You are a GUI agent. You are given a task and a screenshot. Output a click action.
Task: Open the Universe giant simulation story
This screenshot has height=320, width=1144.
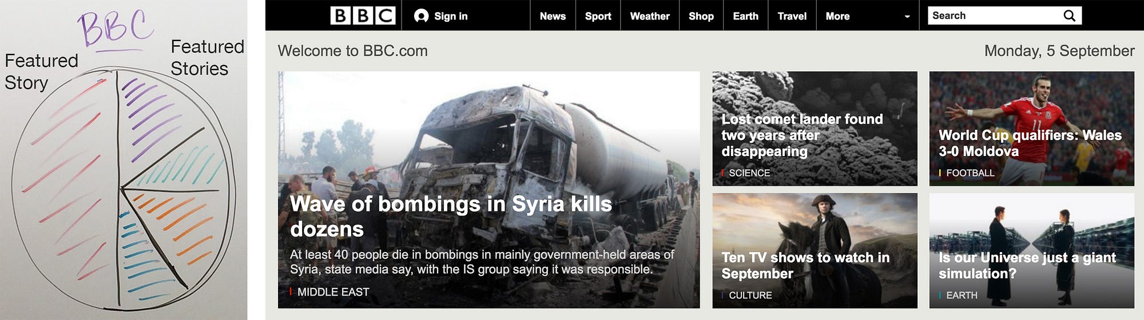(1031, 251)
